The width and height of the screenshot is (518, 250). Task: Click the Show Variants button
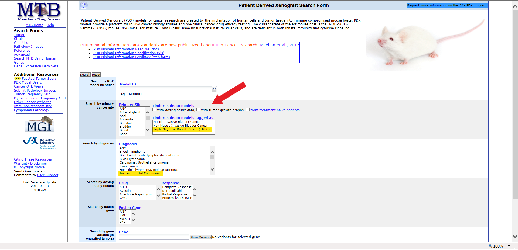pyautogui.click(x=200, y=237)
